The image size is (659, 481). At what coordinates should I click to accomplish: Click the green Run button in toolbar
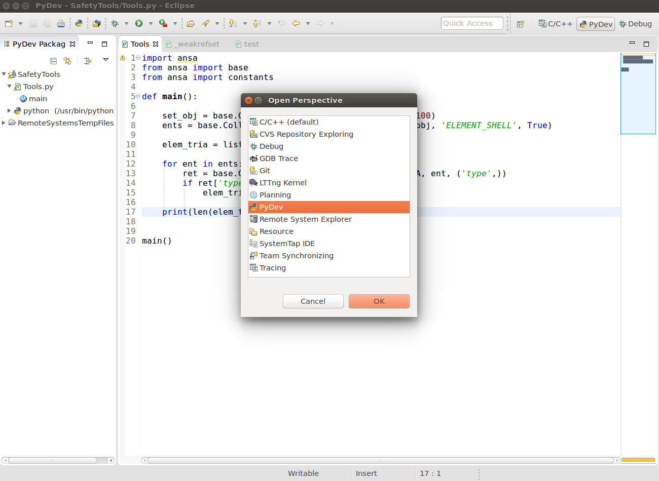(138, 23)
